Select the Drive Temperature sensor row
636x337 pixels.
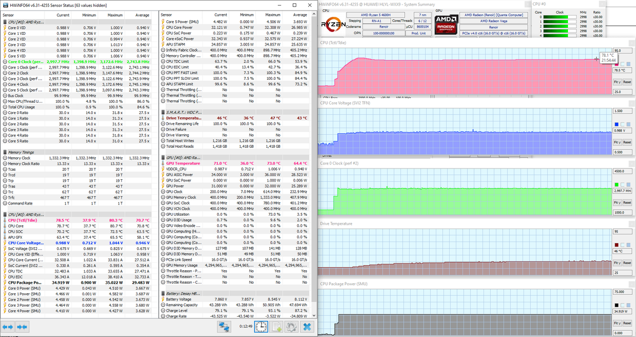click(x=235, y=119)
